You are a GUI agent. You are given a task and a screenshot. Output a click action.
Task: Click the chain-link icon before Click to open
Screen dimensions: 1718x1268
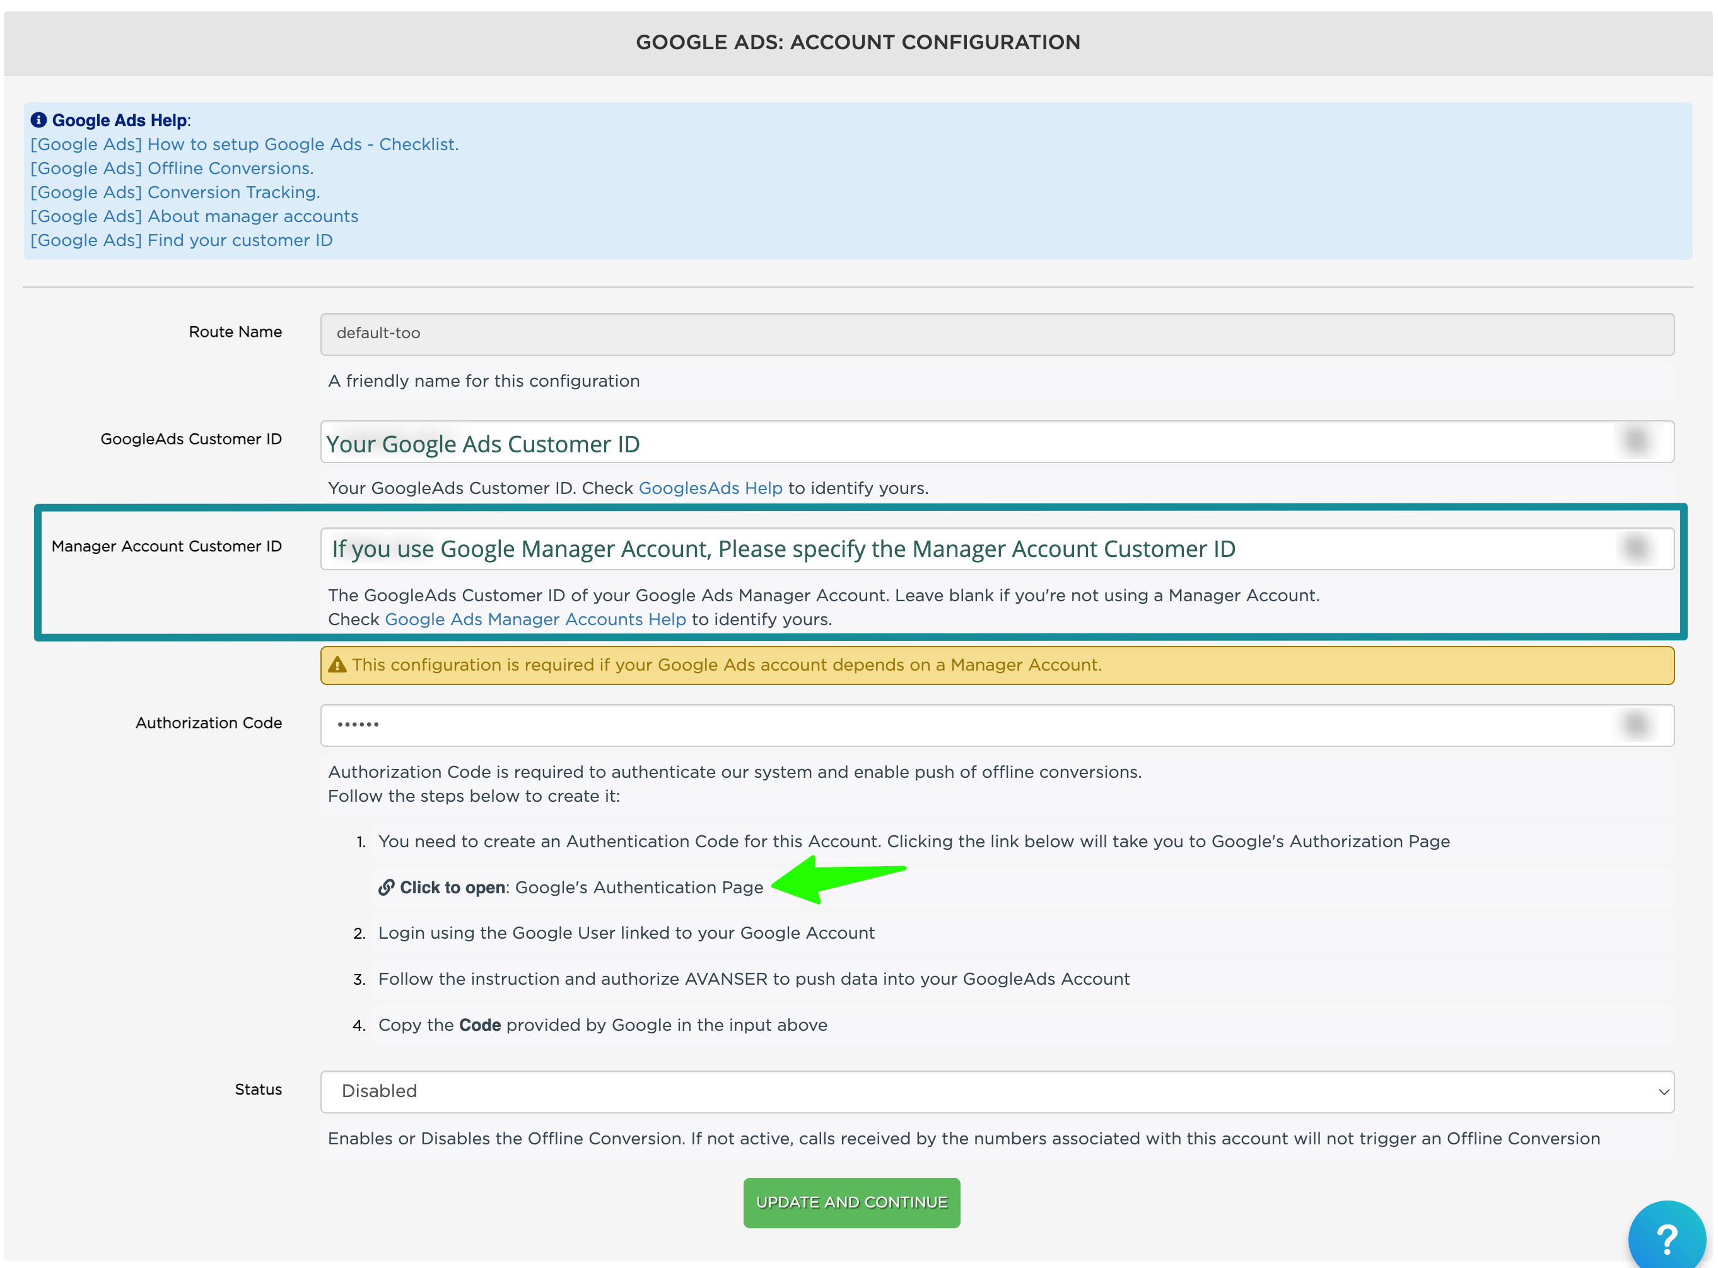(386, 888)
